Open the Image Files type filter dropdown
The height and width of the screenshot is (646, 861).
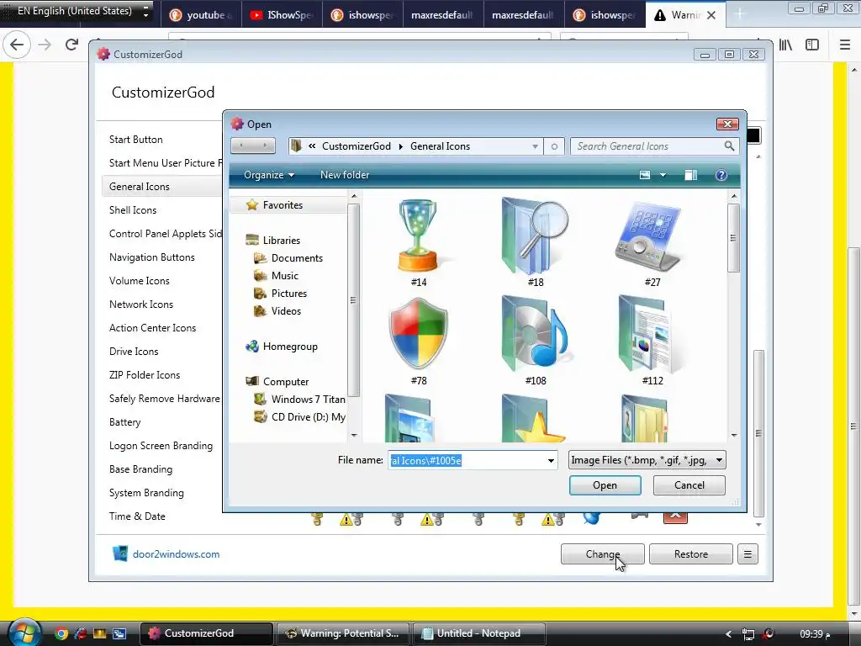click(x=719, y=460)
